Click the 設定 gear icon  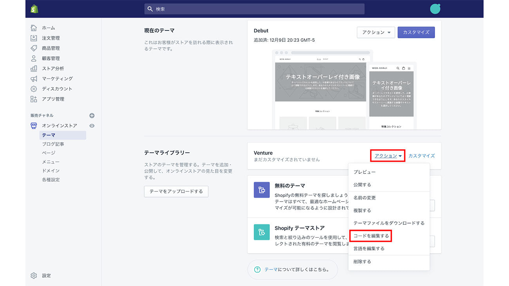pyautogui.click(x=34, y=275)
